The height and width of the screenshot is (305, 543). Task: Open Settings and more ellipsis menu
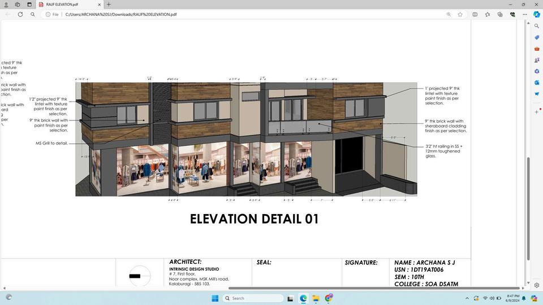(x=525, y=15)
